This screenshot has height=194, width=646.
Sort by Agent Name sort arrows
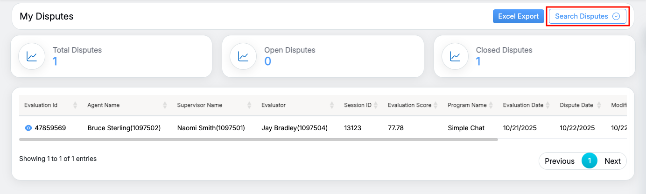(165, 105)
